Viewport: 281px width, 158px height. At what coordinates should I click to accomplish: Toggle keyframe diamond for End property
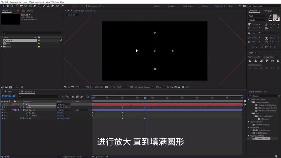[x=5, y=113]
